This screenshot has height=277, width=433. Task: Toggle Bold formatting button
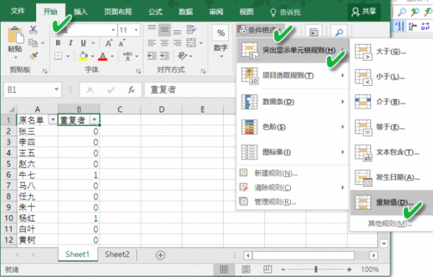(58, 43)
